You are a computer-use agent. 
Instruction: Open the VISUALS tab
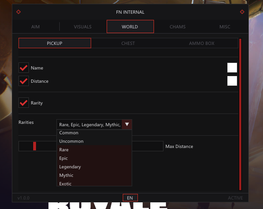tap(82, 27)
